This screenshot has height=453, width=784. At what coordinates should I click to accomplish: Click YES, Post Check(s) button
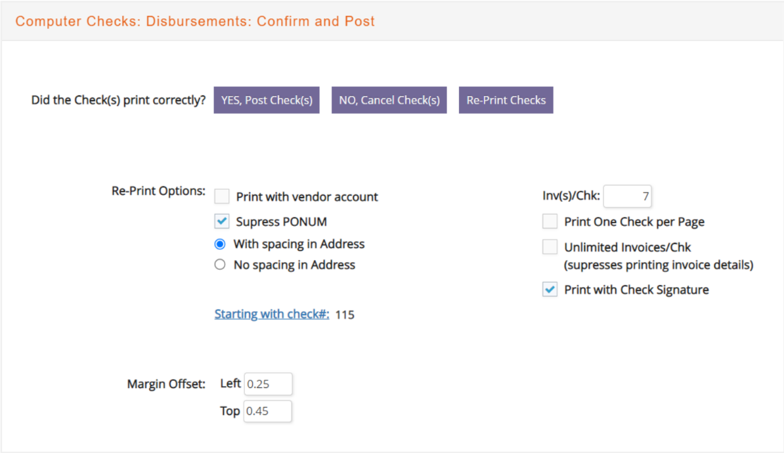coord(267,100)
